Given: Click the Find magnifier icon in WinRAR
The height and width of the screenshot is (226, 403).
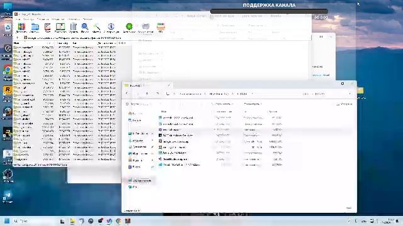Looking at the screenshot, I should 85,28.
